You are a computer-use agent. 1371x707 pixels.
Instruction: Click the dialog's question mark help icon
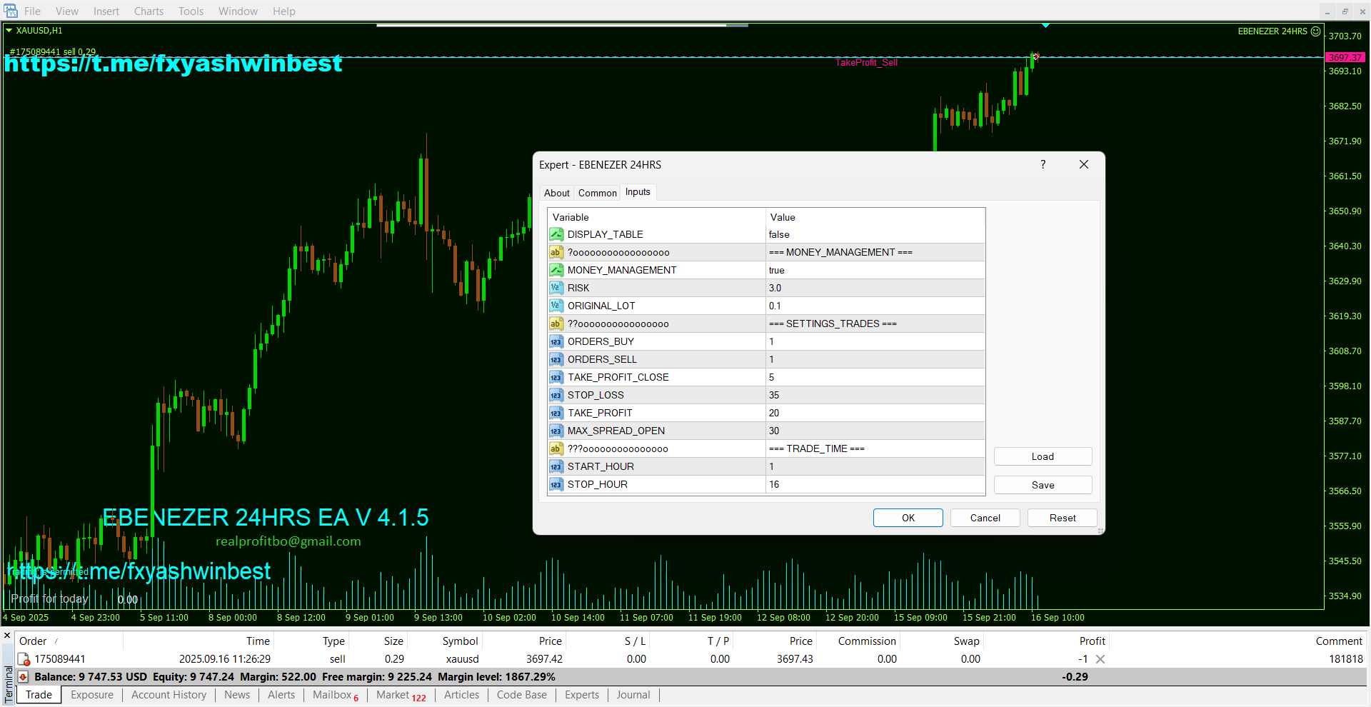[x=1043, y=165]
